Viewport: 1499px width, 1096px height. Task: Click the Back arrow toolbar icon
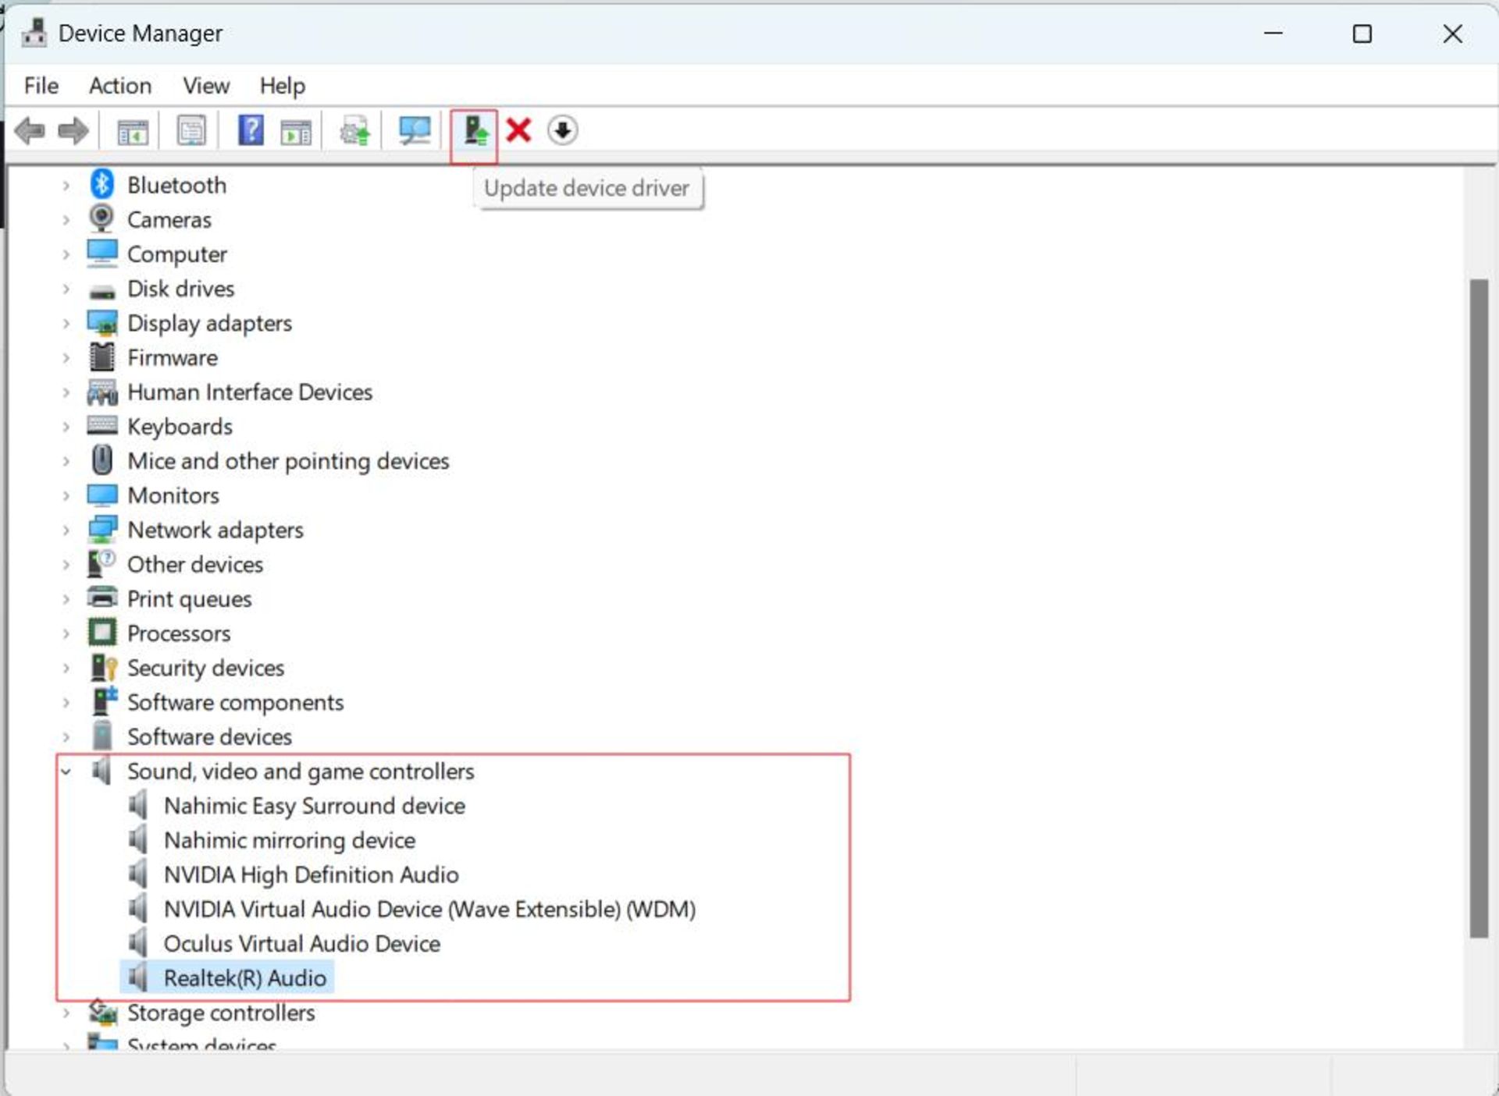click(30, 130)
